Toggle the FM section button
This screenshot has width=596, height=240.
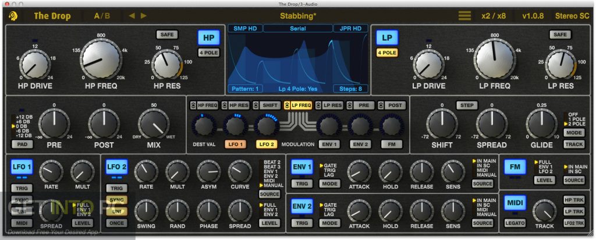515,166
